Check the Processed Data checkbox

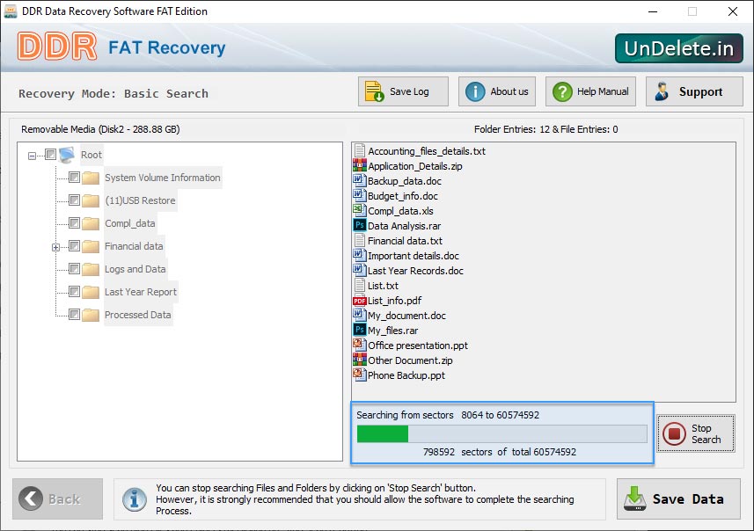[x=74, y=314]
